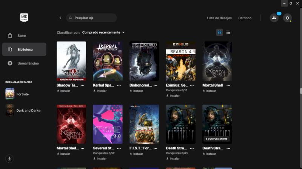Screen dimensions: 302x169
Task: Expand the Comprado recentemente sort dropdown
Action: point(103,32)
